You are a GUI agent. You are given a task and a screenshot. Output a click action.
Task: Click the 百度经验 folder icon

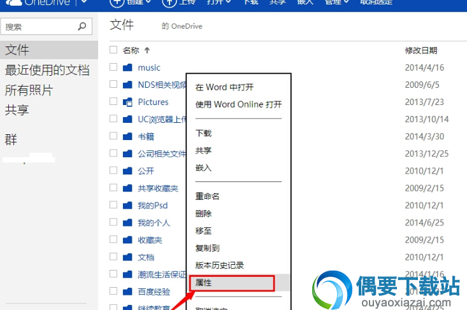pyautogui.click(x=127, y=292)
